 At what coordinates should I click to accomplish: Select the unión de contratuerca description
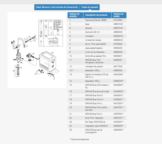click(95, 52)
